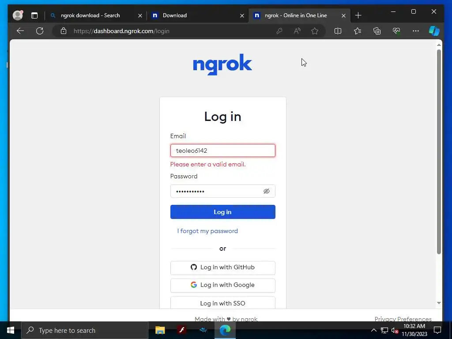
Task: Click the 'Log in' page heading
Action: pyautogui.click(x=222, y=117)
